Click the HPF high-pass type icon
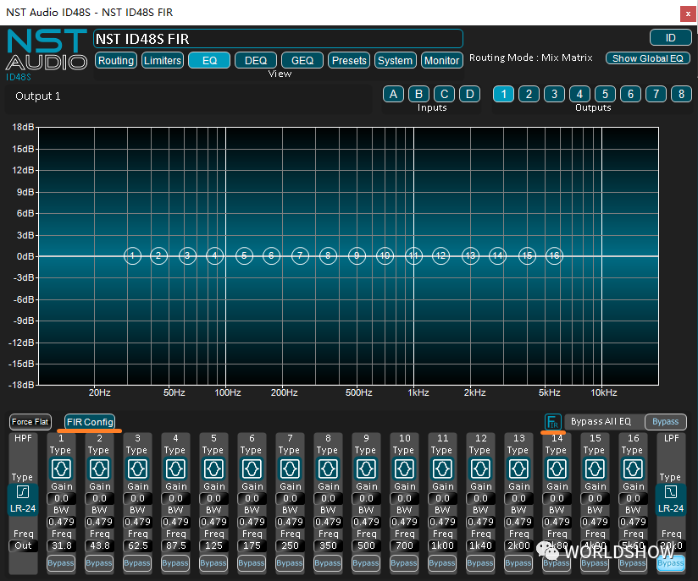The image size is (698, 581). pyautogui.click(x=23, y=491)
